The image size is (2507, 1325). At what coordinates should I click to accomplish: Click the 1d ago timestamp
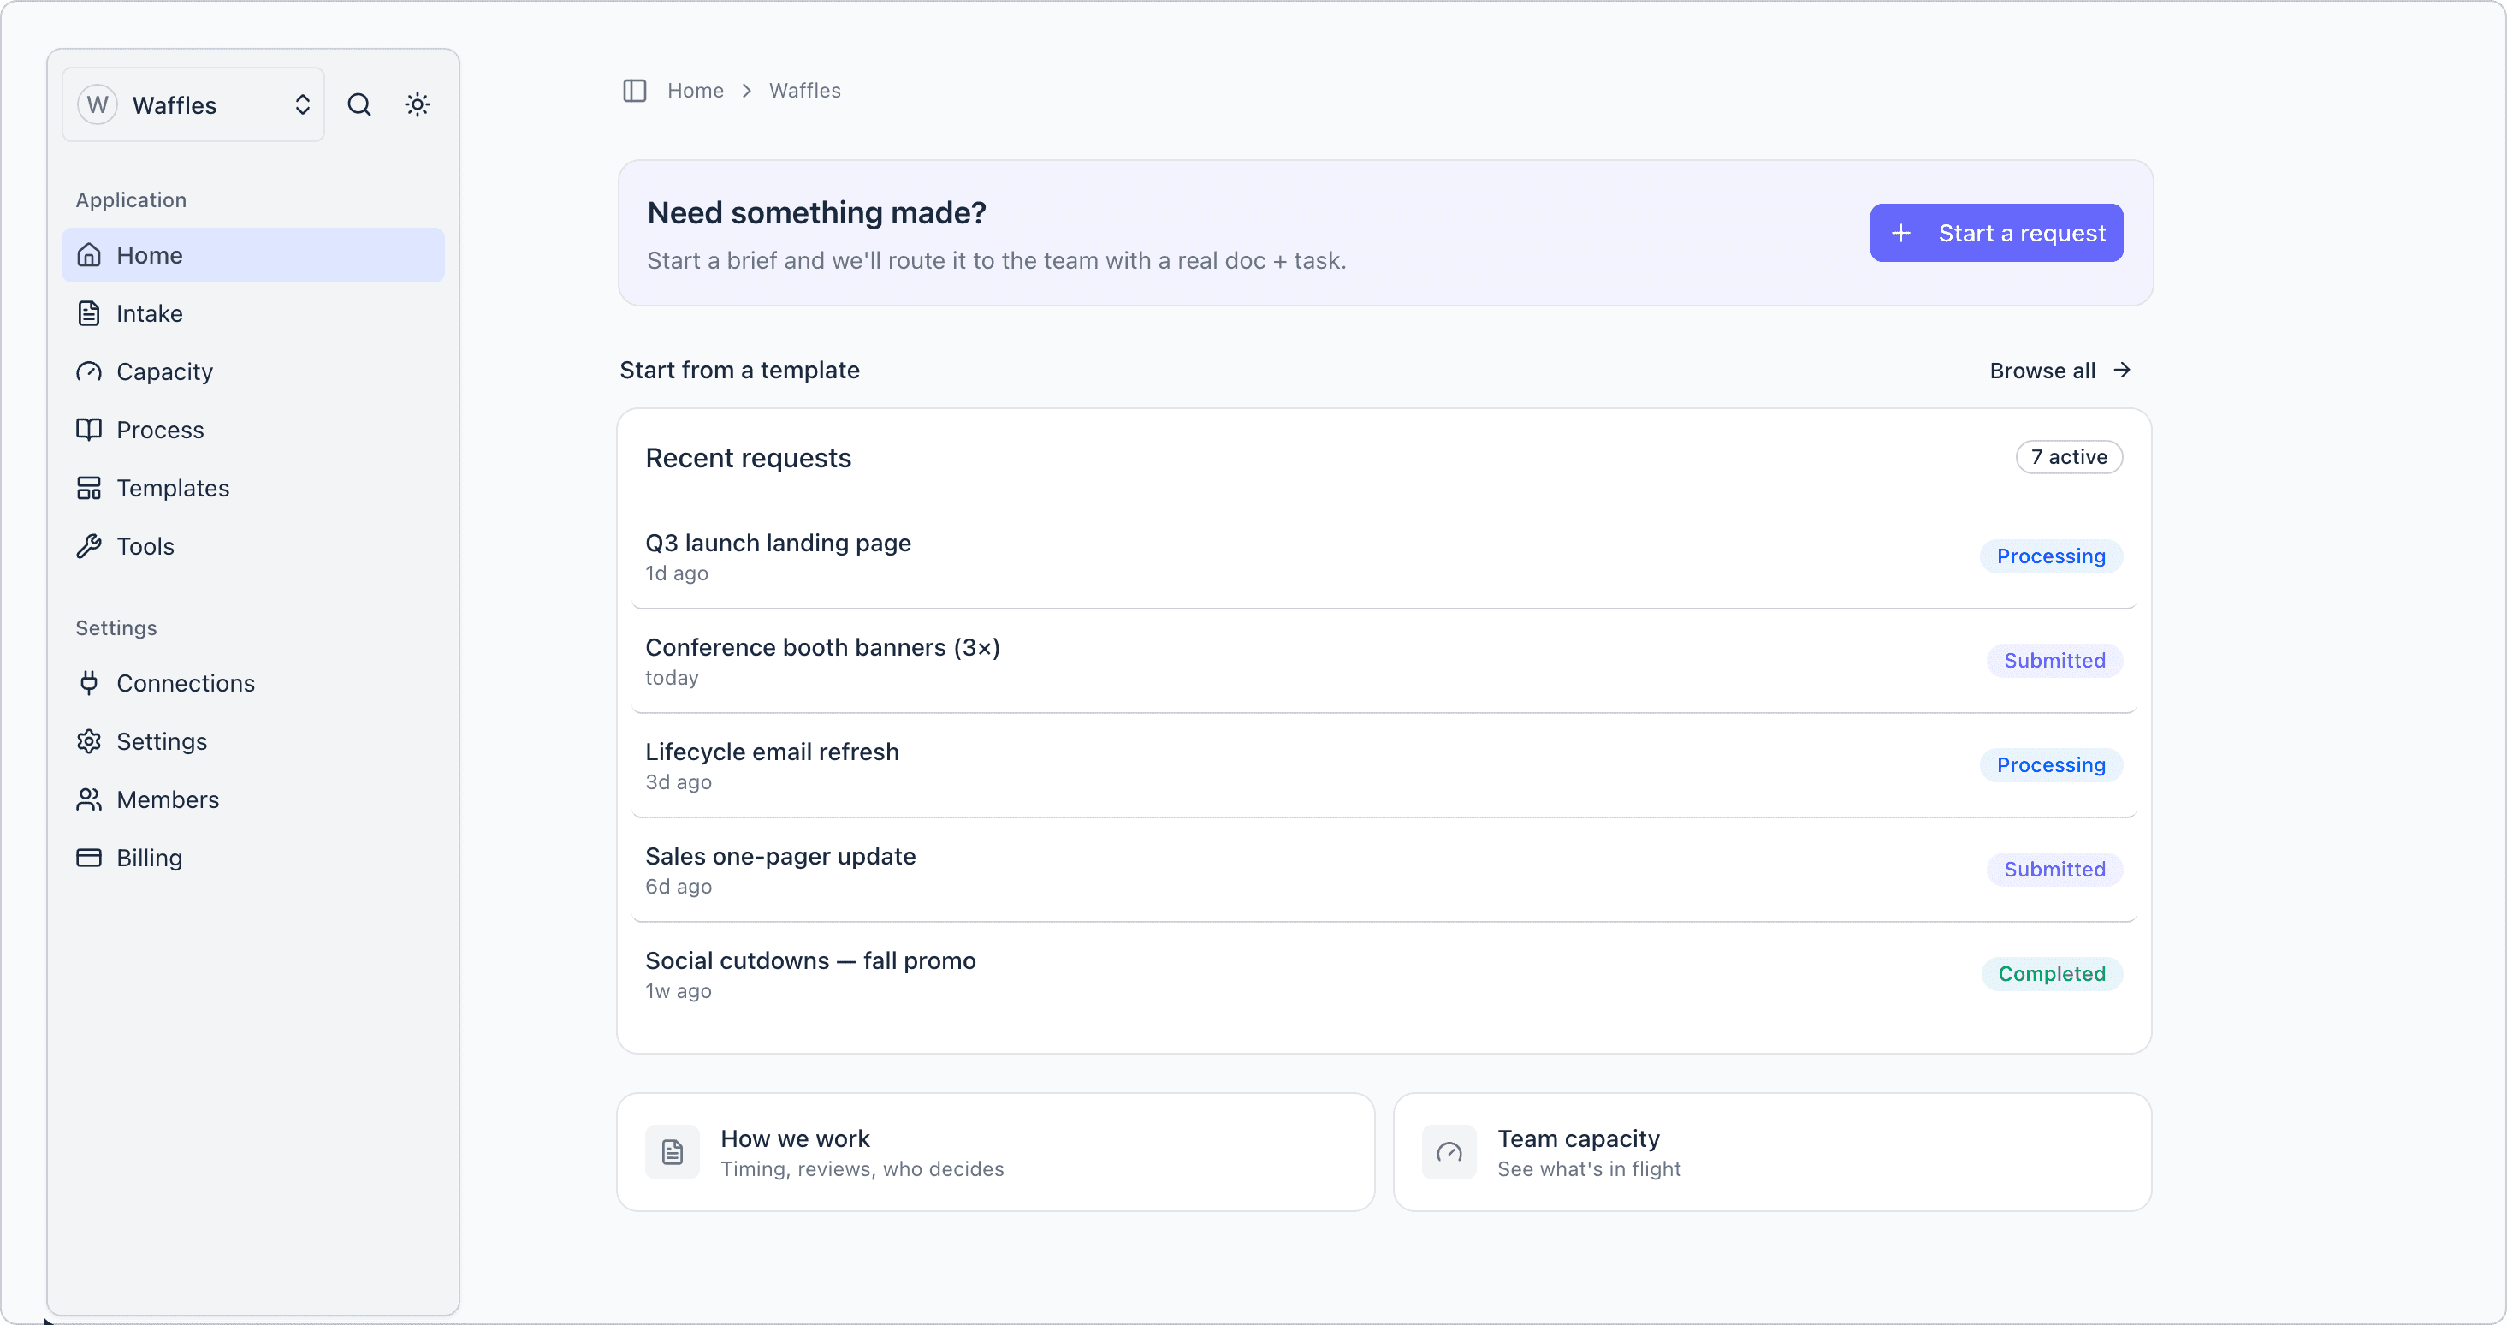677,574
